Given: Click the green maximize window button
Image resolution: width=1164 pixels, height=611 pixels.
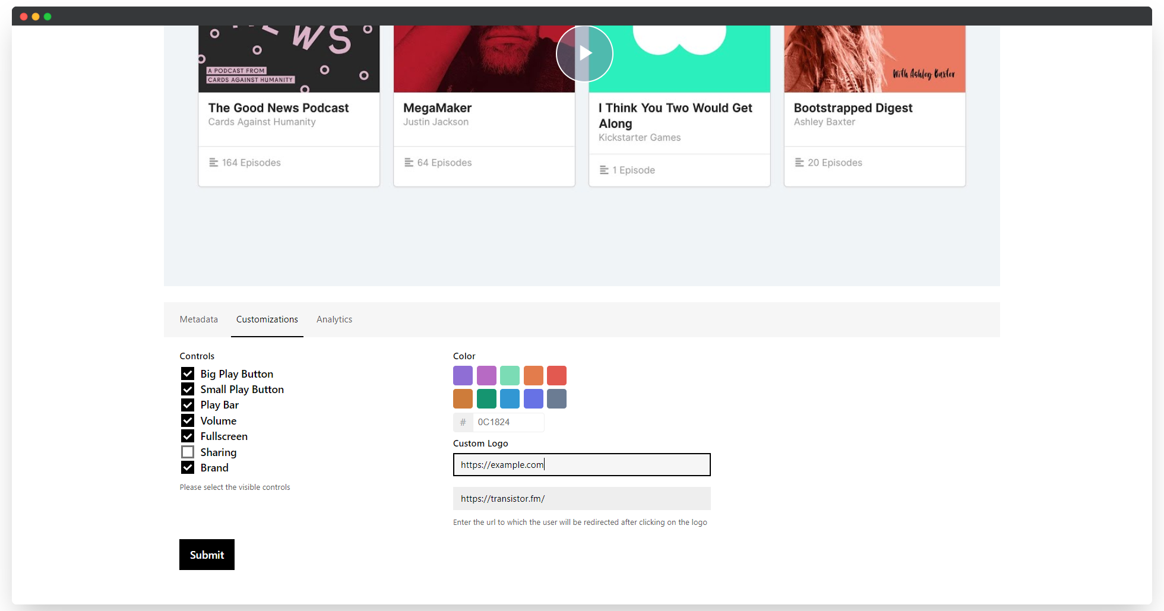Looking at the screenshot, I should tap(48, 17).
